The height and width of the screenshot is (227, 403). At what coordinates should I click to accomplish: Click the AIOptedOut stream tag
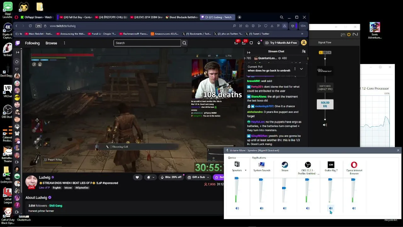[82, 188]
